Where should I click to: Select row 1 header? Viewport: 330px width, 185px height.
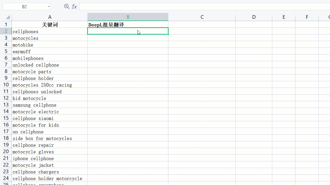point(6,25)
